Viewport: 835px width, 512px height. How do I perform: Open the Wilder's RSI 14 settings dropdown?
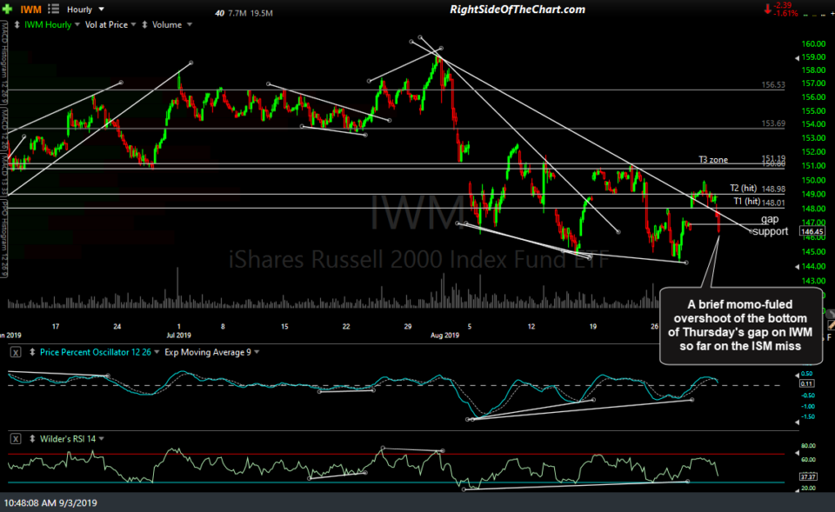[102, 438]
